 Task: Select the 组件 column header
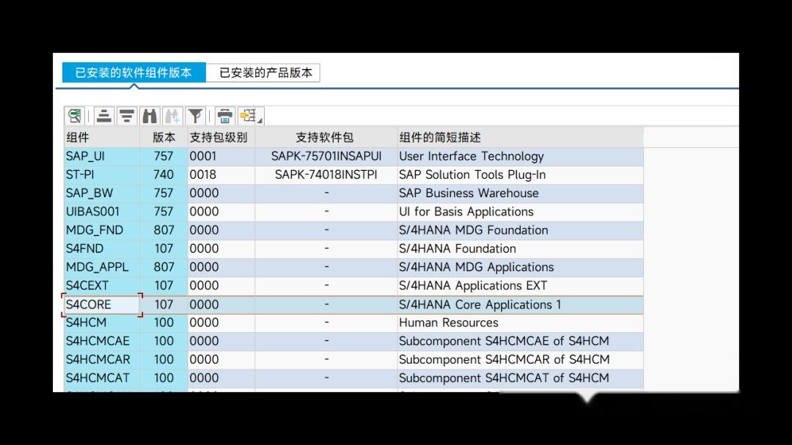[x=101, y=137]
